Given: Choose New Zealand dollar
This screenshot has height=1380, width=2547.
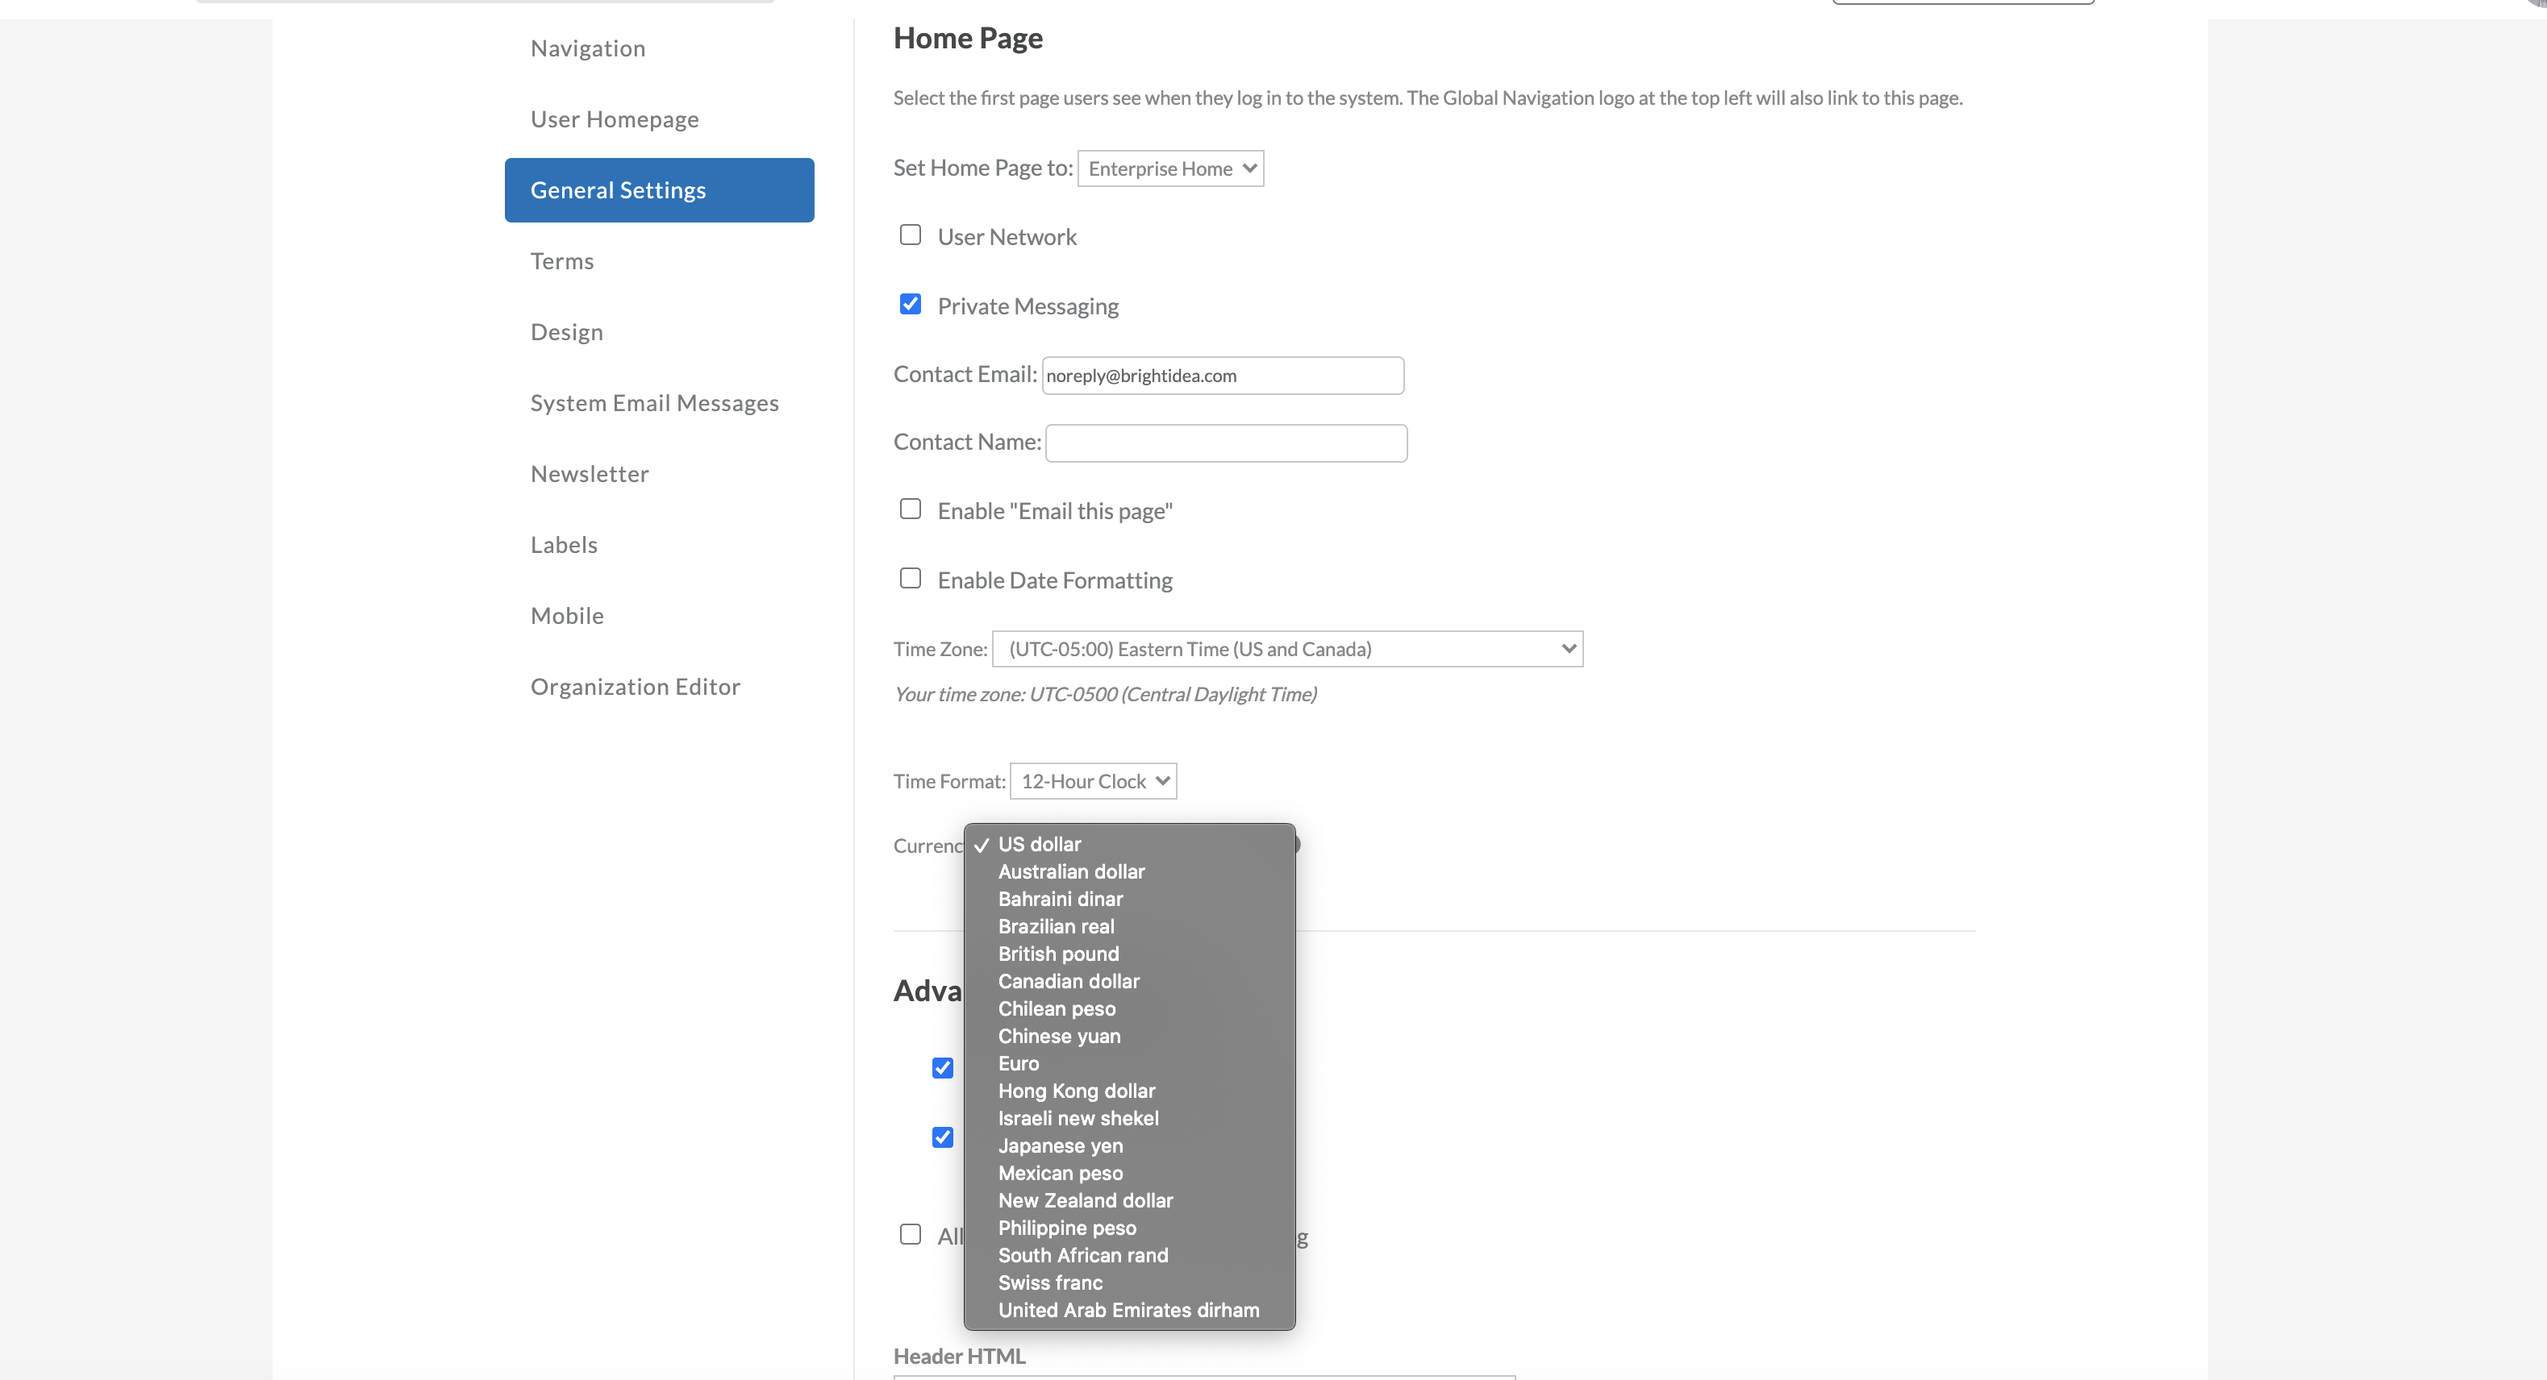Looking at the screenshot, I should [x=1129, y=1200].
